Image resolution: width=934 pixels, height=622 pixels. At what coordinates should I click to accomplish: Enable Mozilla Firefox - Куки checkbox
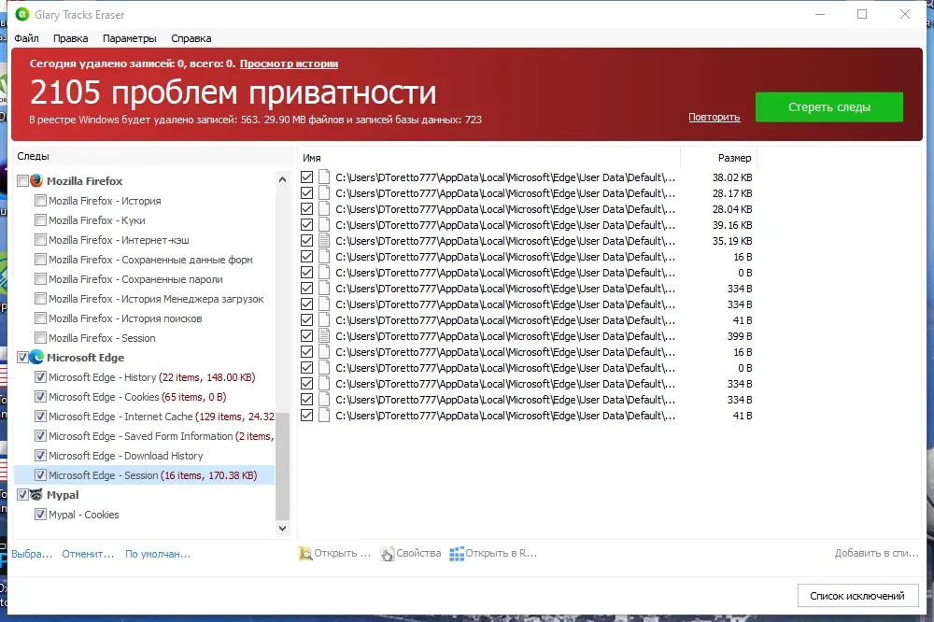tap(40, 220)
